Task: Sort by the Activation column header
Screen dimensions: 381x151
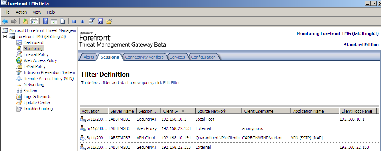Action: pyautogui.click(x=94, y=111)
